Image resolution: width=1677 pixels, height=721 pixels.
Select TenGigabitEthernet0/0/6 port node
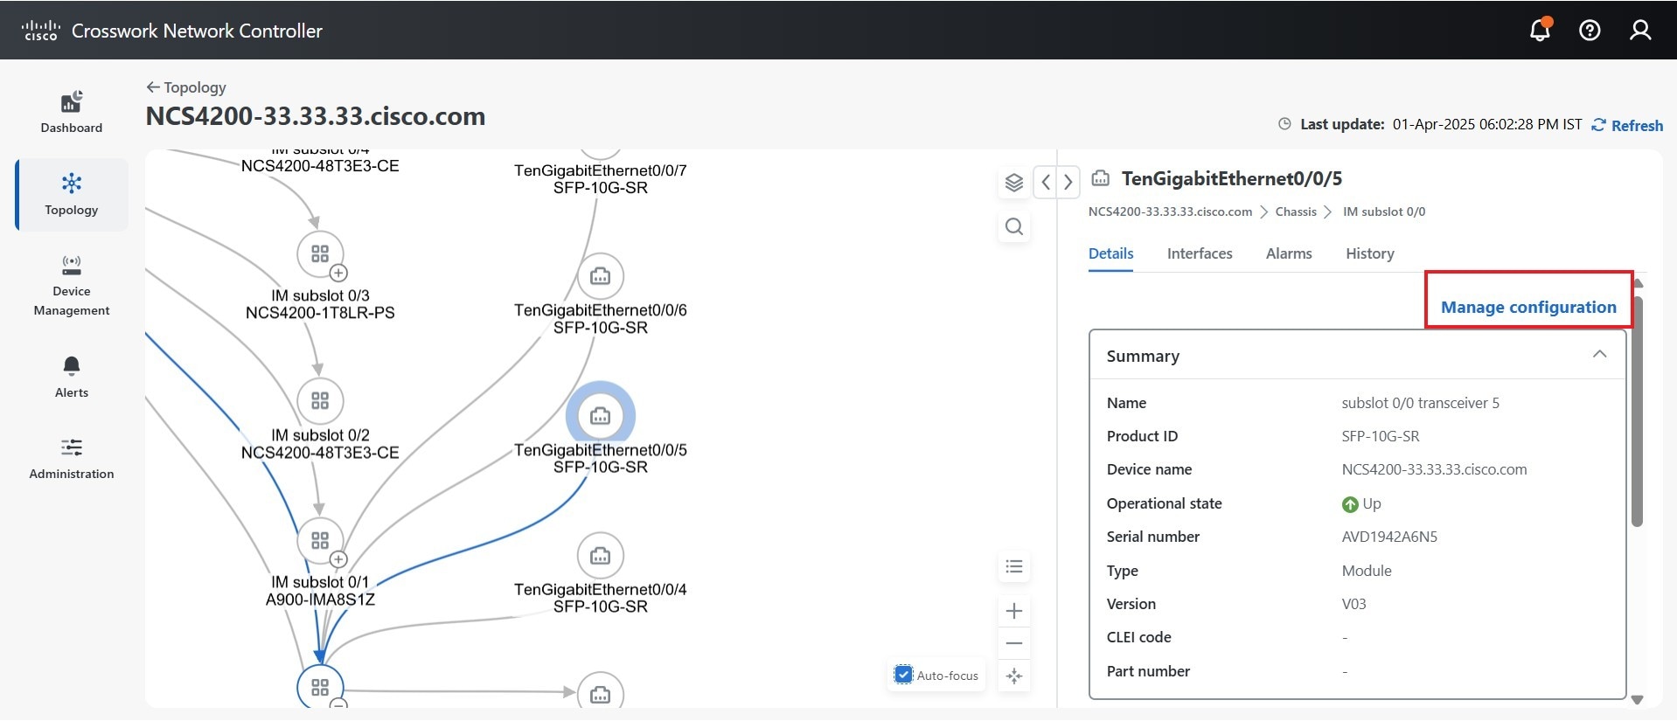[600, 276]
